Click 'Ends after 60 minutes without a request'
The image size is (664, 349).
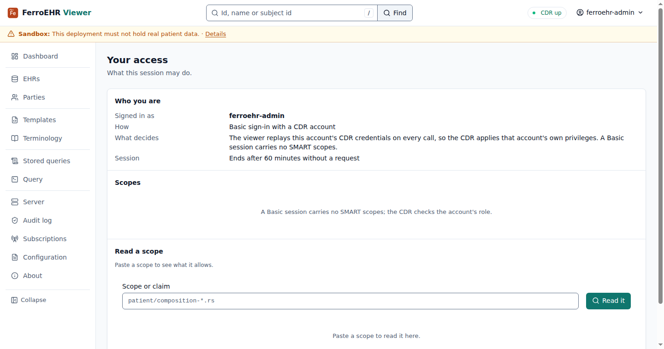[x=294, y=158]
